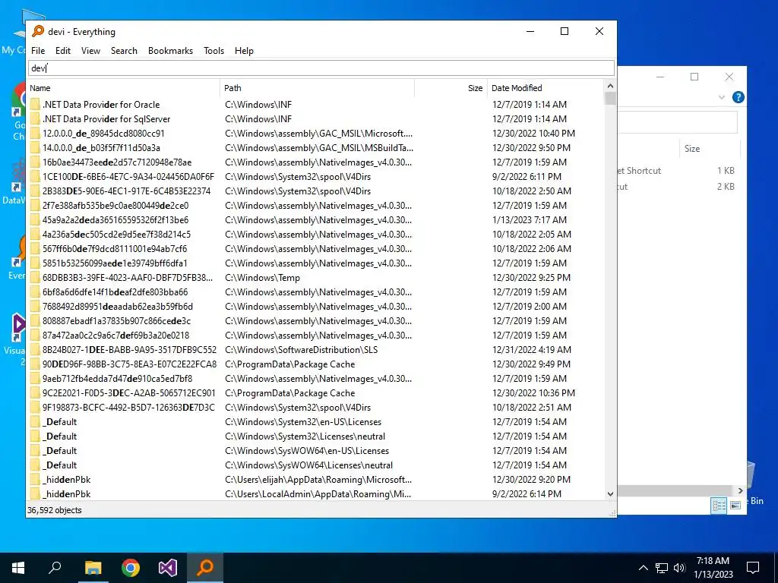Open the network status tray icon
The width and height of the screenshot is (778, 583).
662,568
